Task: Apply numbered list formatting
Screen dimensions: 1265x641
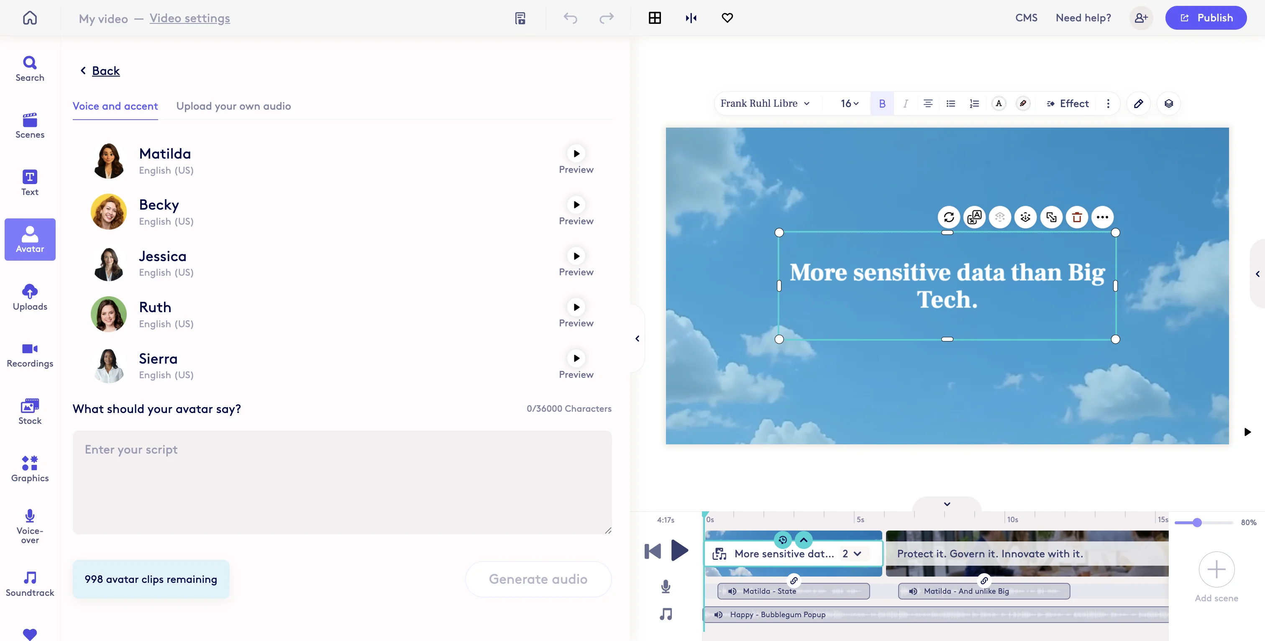Action: coord(974,103)
